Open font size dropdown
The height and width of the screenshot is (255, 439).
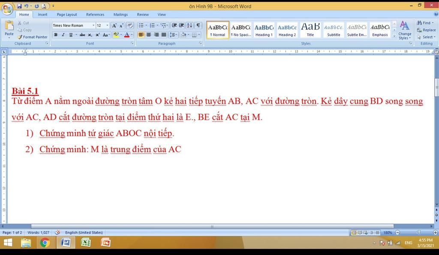coord(107,25)
